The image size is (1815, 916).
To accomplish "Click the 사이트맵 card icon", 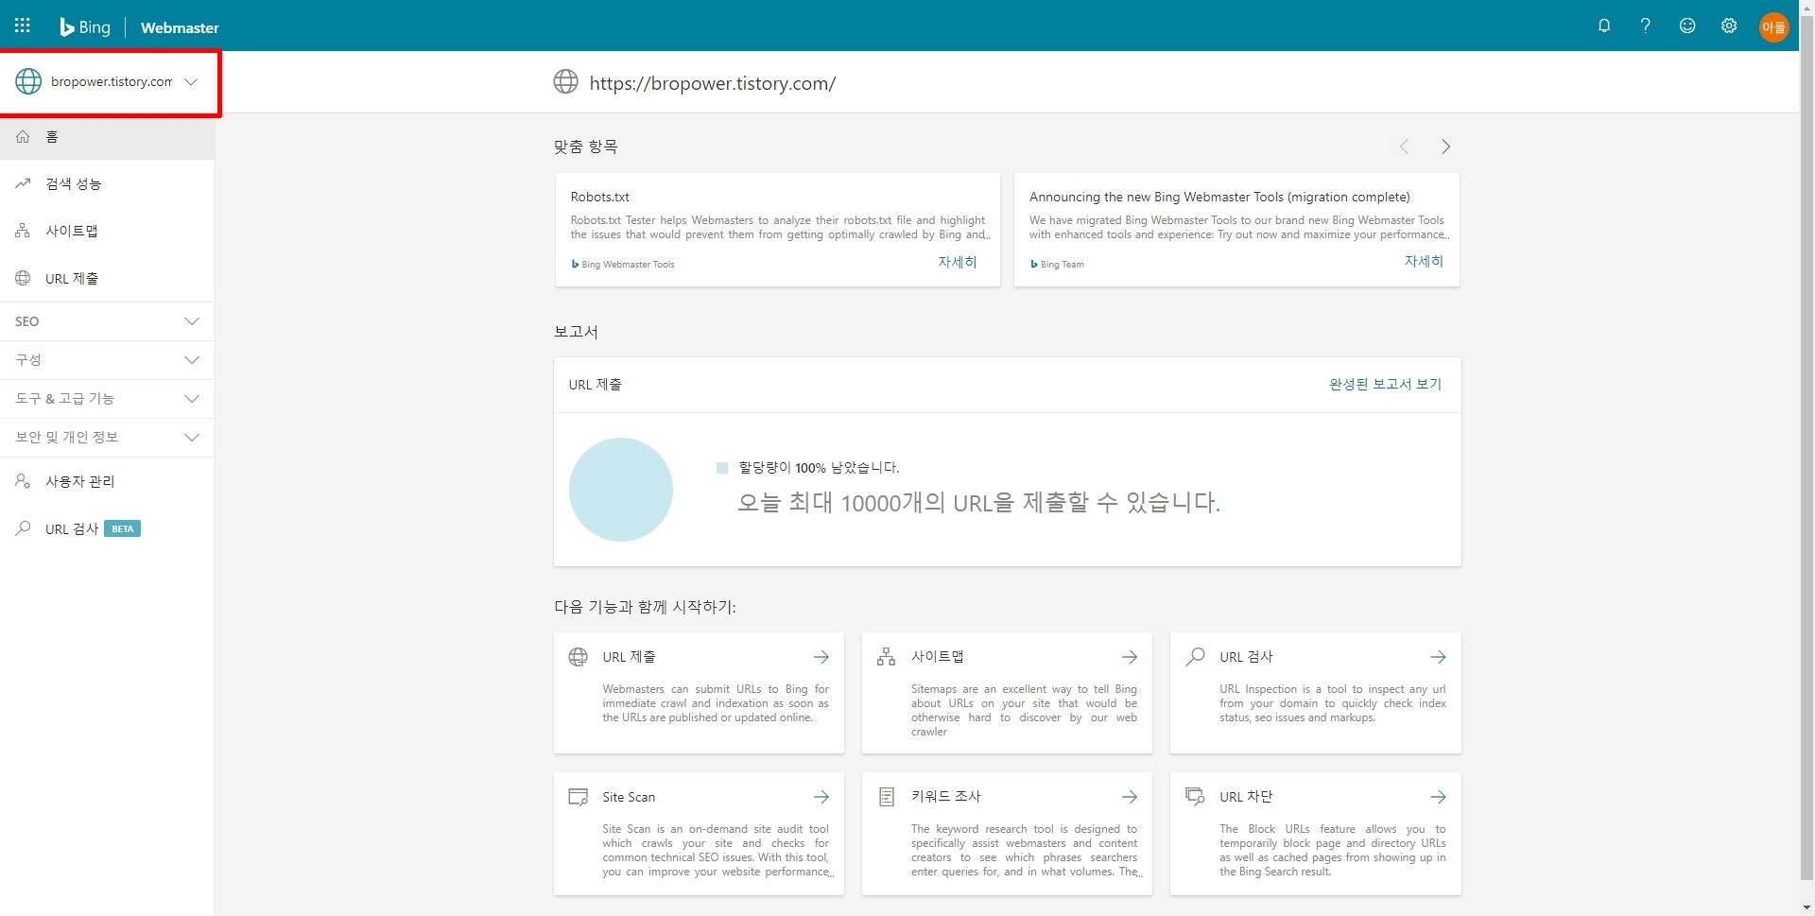I will (886, 657).
